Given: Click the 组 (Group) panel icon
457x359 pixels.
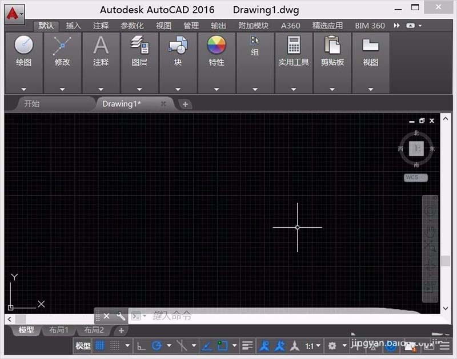Looking at the screenshot, I should (255, 40).
